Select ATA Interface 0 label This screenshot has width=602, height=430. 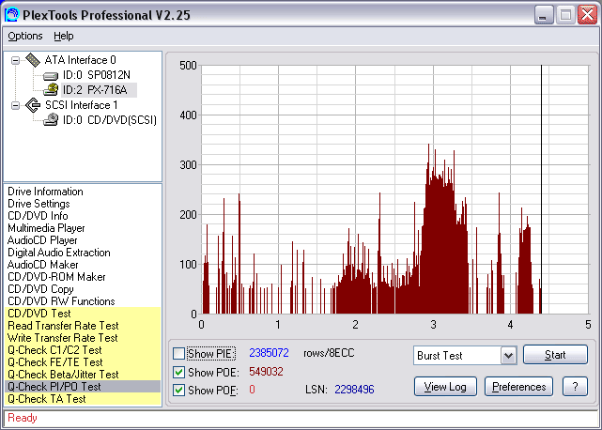pos(80,60)
